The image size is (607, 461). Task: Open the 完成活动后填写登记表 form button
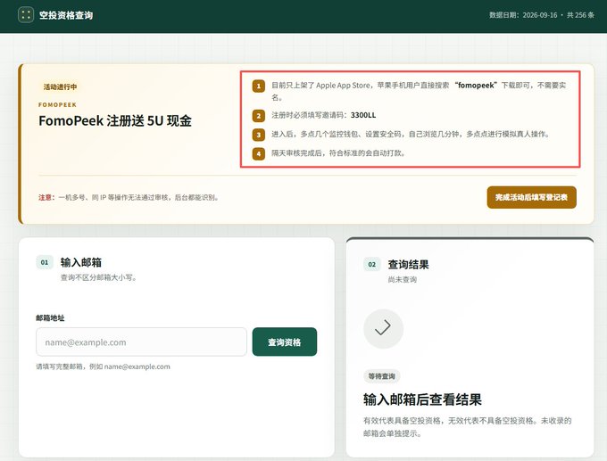tap(531, 197)
